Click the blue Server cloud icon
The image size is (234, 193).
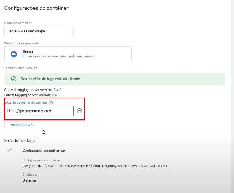14,54
